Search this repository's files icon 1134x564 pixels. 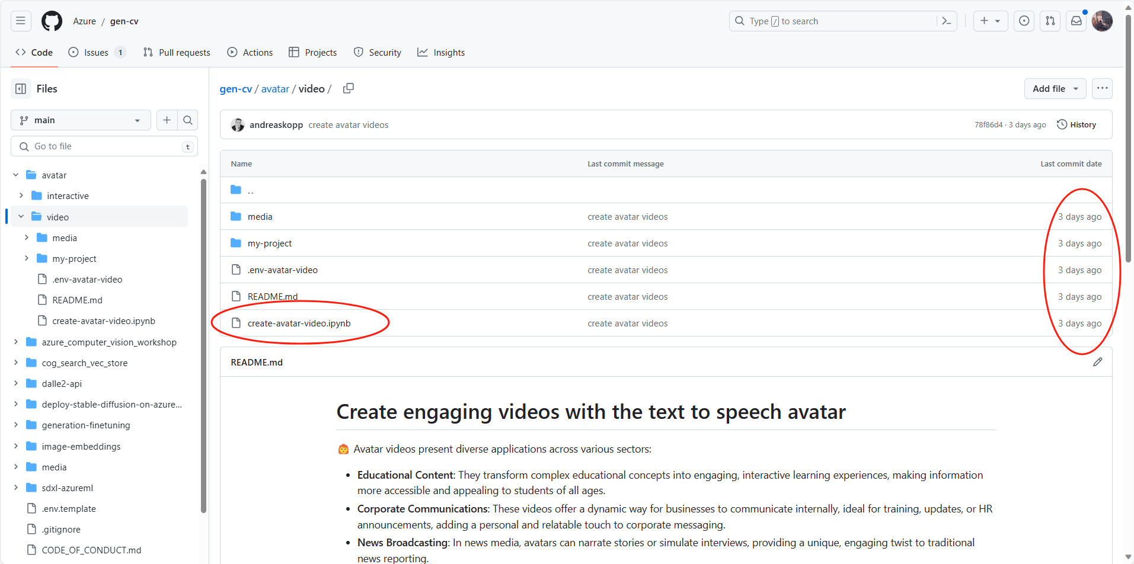pyautogui.click(x=188, y=120)
